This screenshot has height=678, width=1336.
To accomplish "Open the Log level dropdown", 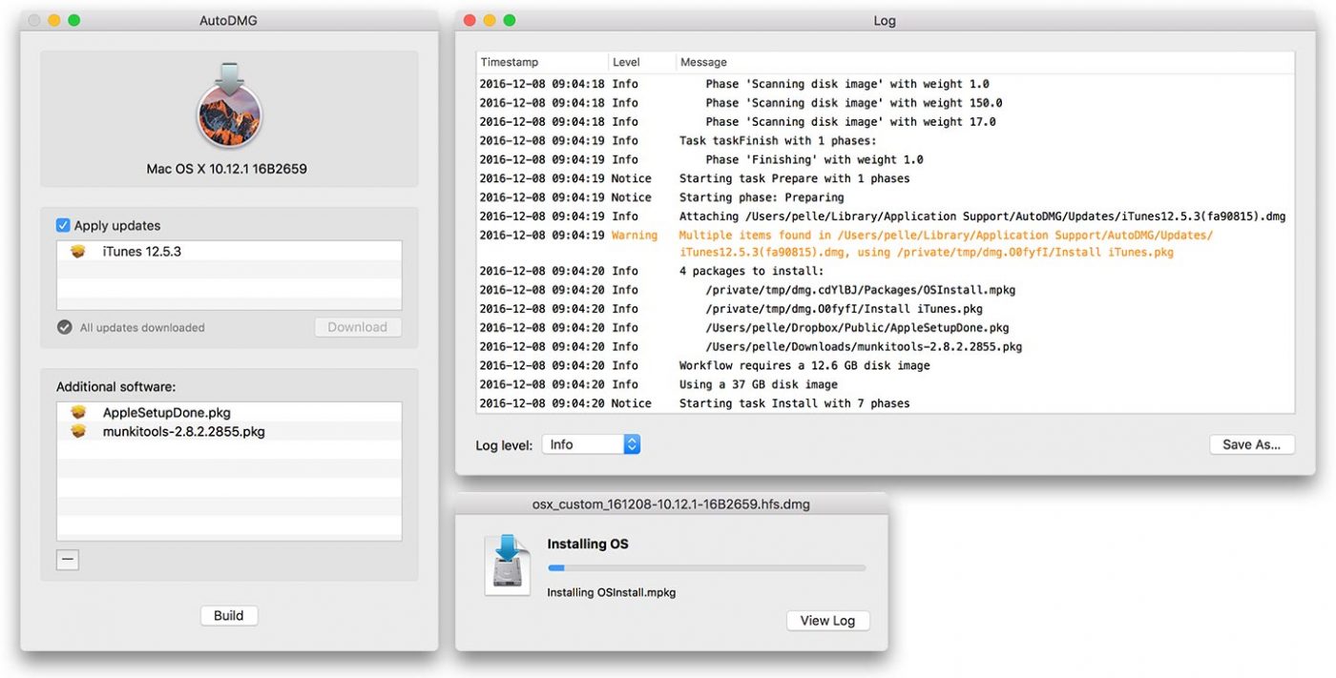I will [x=591, y=444].
